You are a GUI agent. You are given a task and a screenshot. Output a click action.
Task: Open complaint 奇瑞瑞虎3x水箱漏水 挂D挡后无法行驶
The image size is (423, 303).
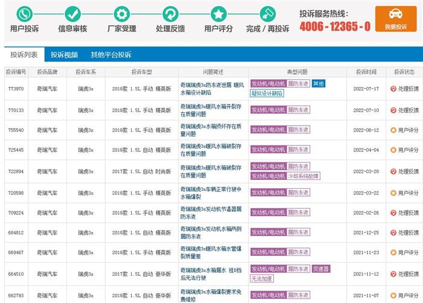pos(211,274)
